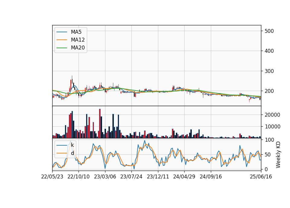Click the 200 price axis label
The height and width of the screenshot is (208, 290).
click(269, 91)
